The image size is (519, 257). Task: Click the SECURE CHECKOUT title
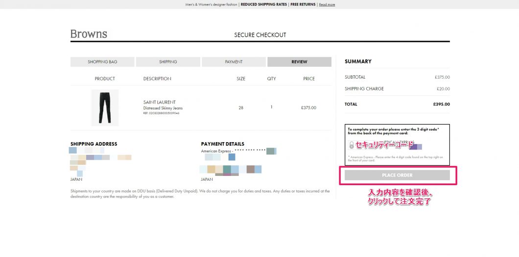[260, 35]
